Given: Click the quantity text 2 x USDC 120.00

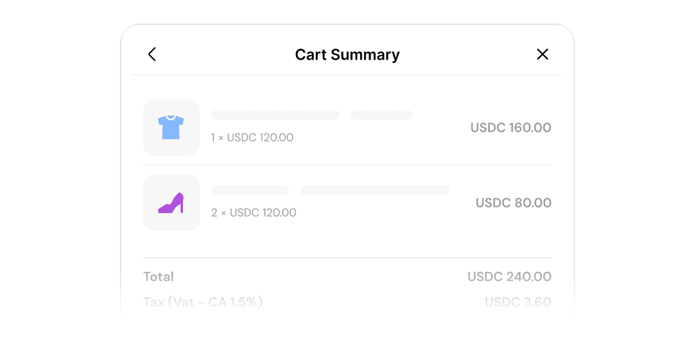Looking at the screenshot, I should coord(253,212).
